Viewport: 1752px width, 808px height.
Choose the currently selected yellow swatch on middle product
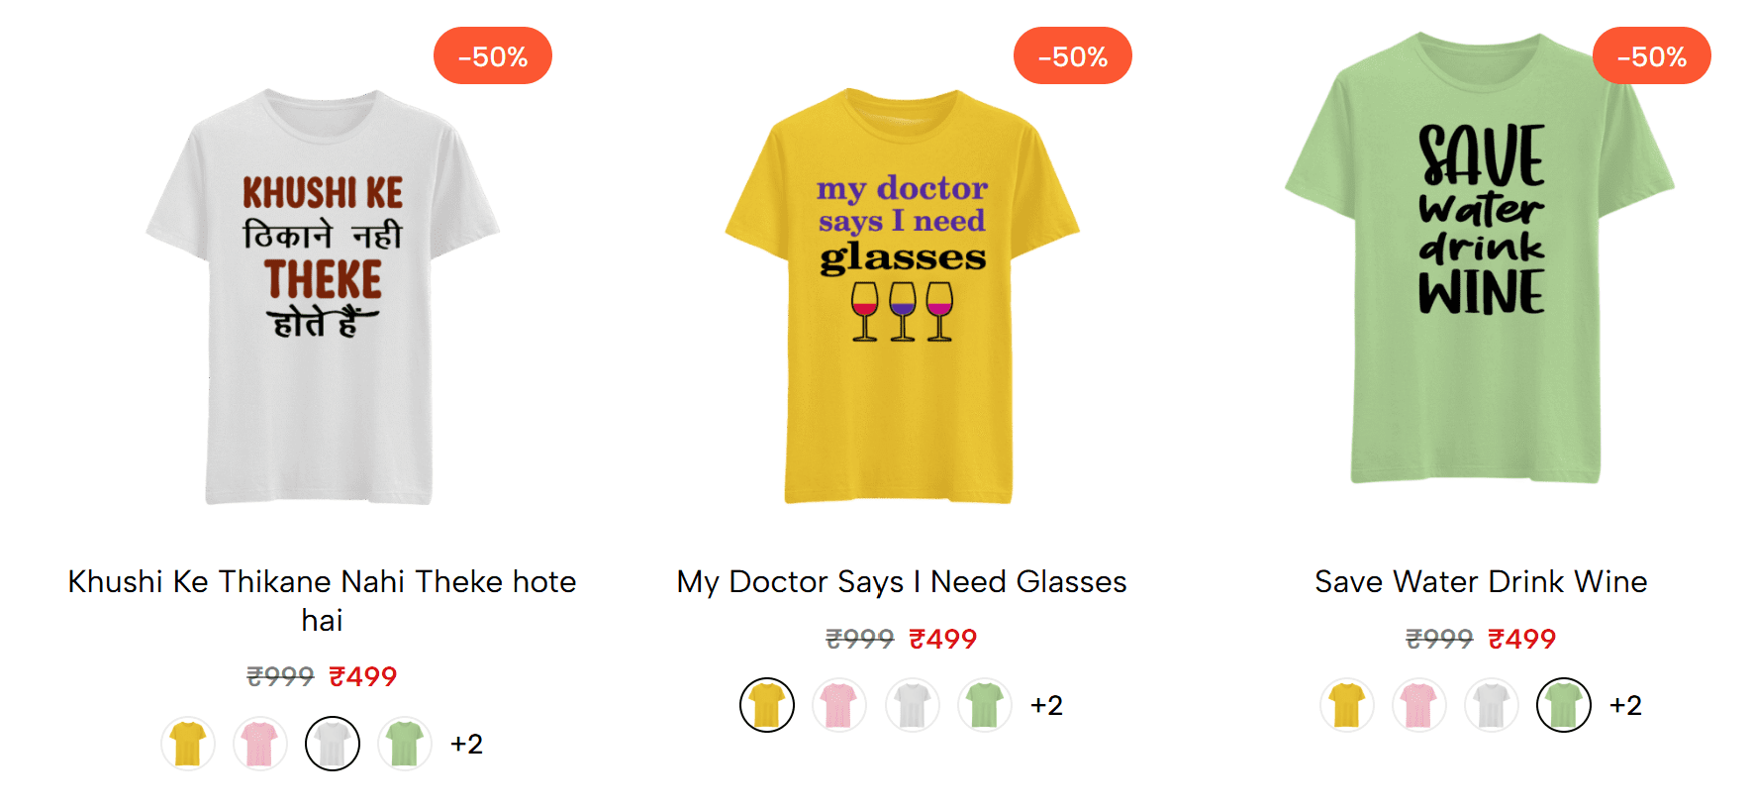tap(767, 705)
